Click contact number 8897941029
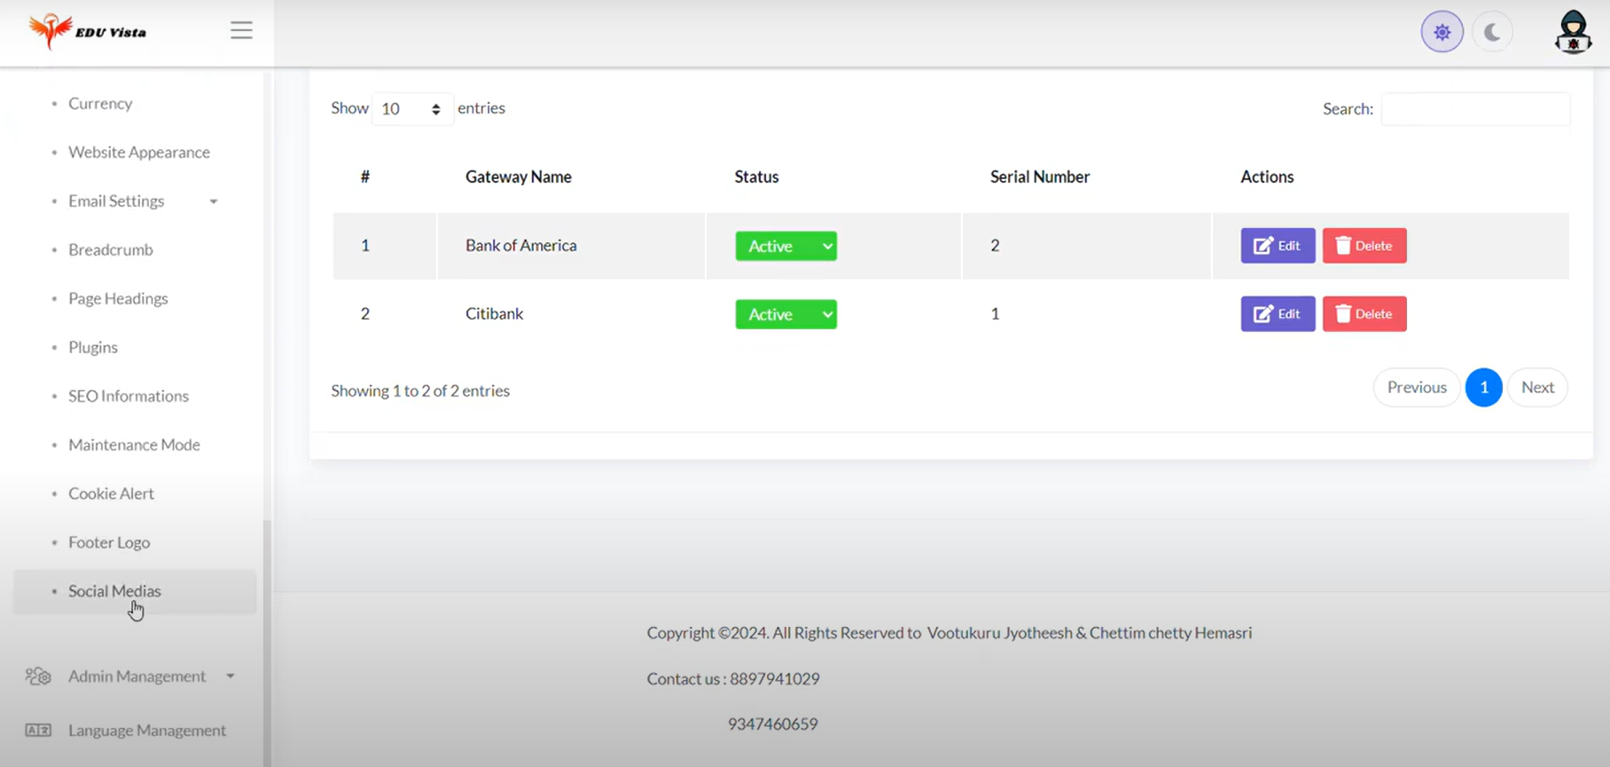 coord(775,678)
